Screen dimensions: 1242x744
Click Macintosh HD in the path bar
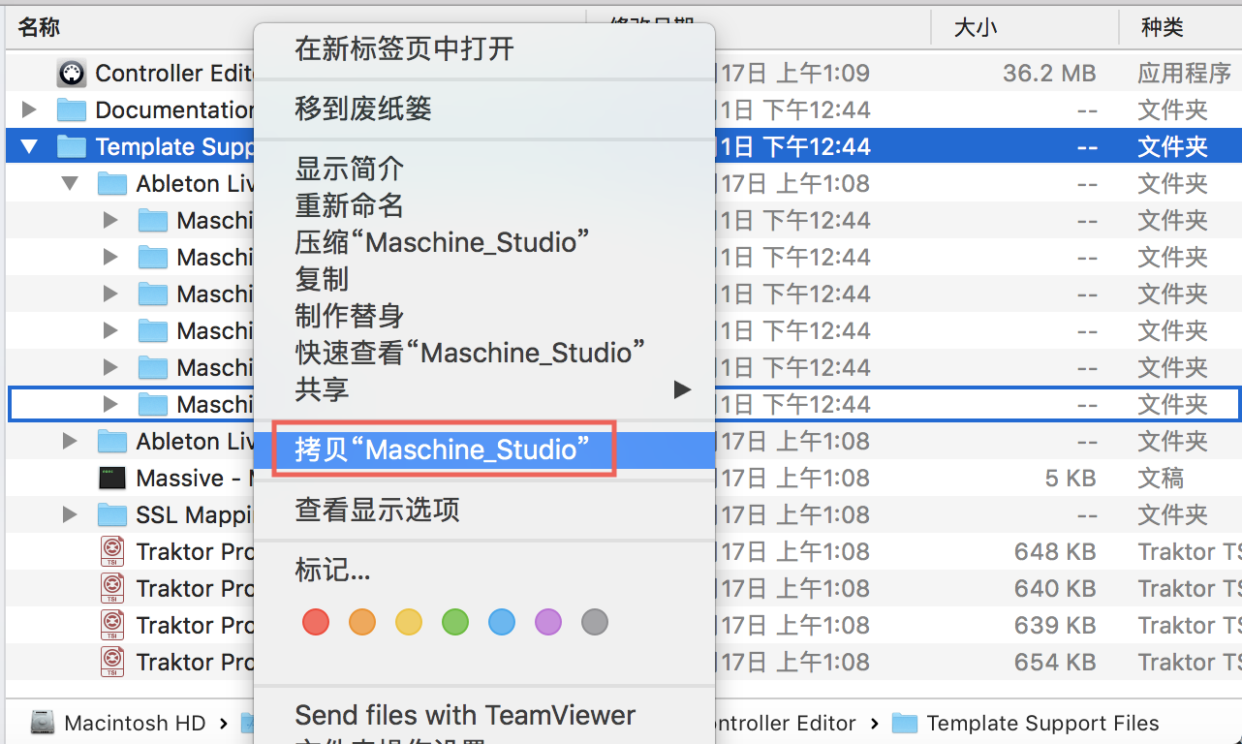(x=135, y=723)
